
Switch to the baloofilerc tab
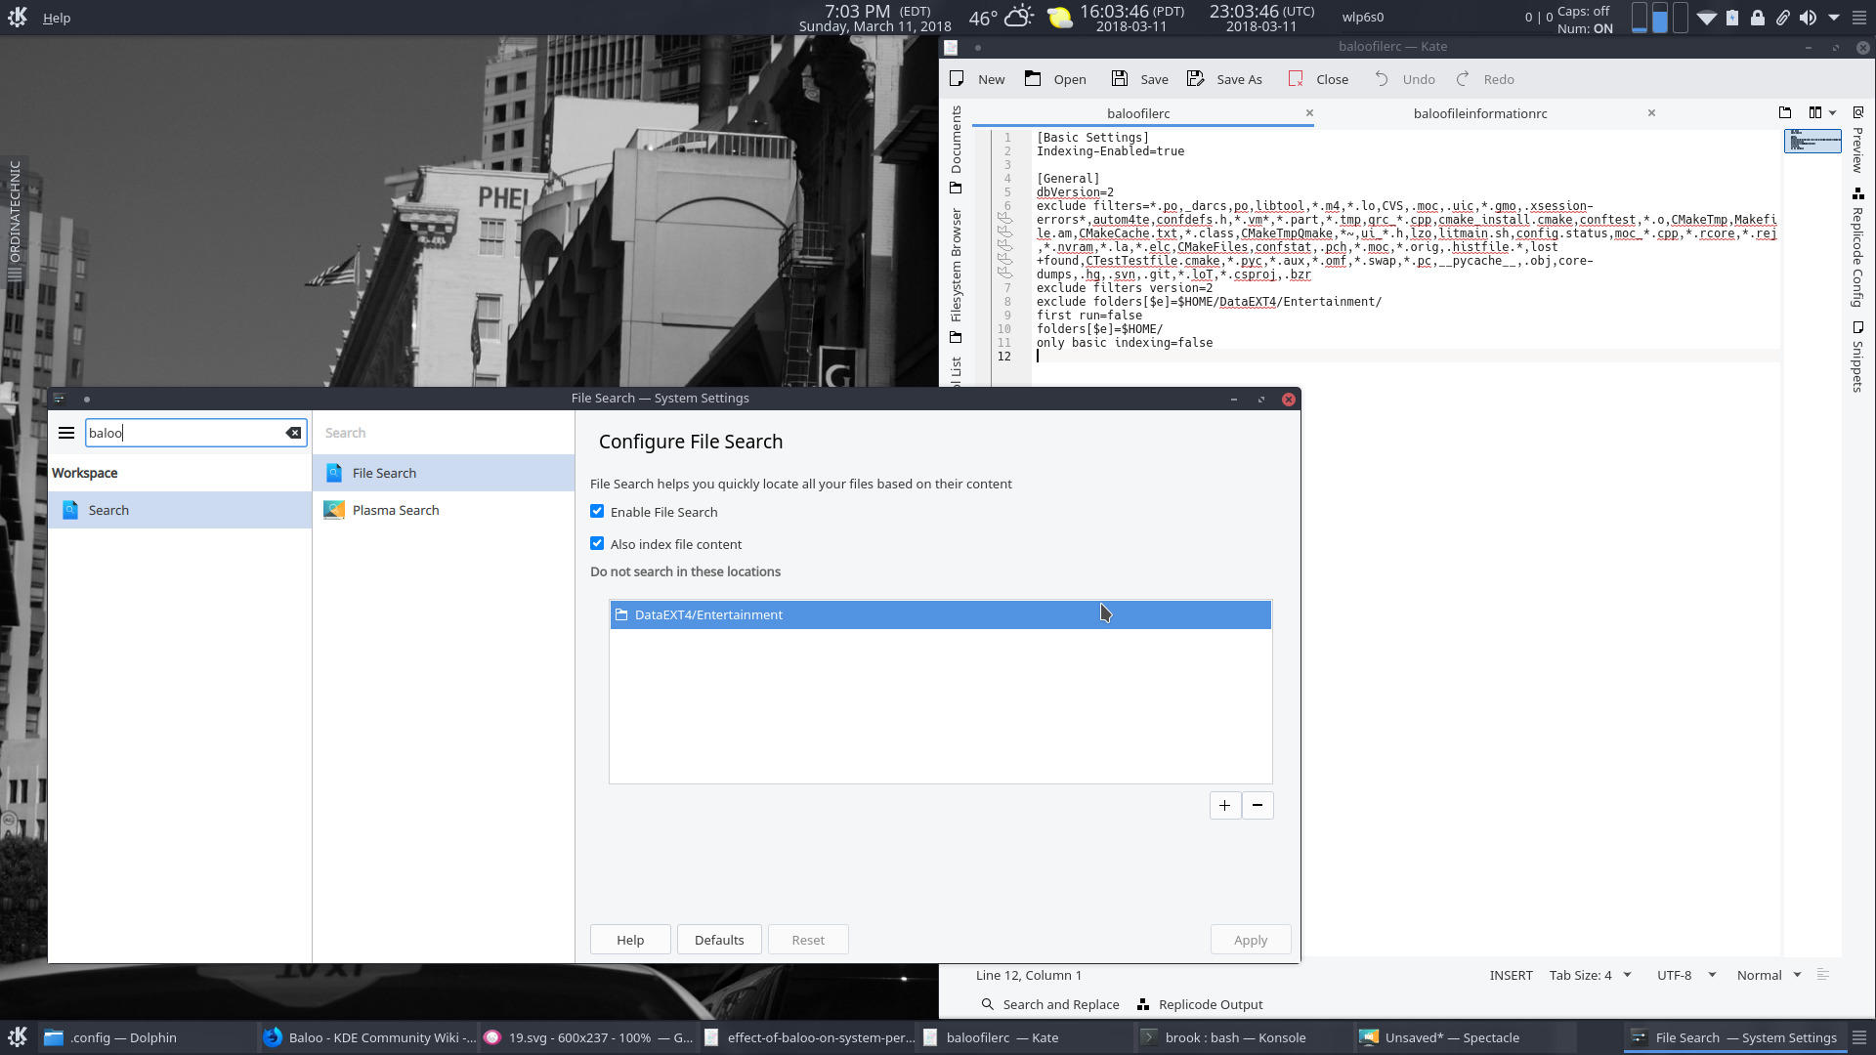click(x=1138, y=113)
